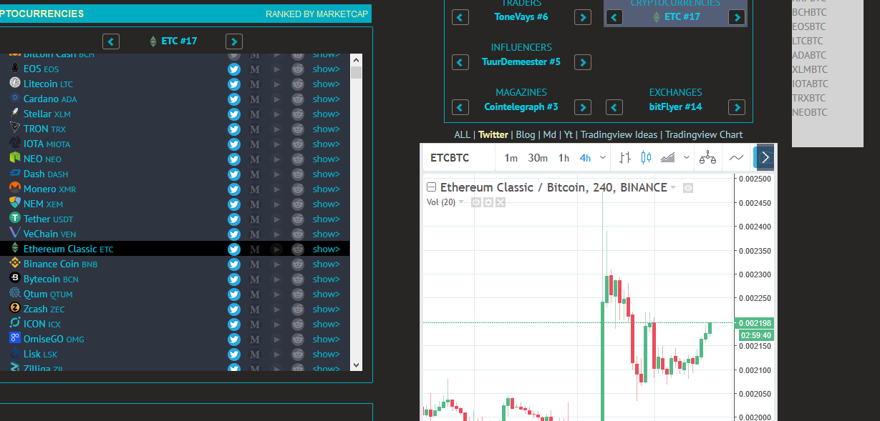Select the squiggly line drawing tool icon
This screenshot has height=421, width=880.
pos(736,157)
